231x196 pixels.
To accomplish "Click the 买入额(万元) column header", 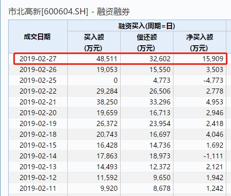I will [94, 43].
